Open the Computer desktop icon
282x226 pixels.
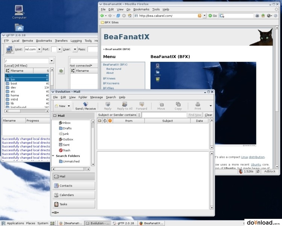point(19,12)
